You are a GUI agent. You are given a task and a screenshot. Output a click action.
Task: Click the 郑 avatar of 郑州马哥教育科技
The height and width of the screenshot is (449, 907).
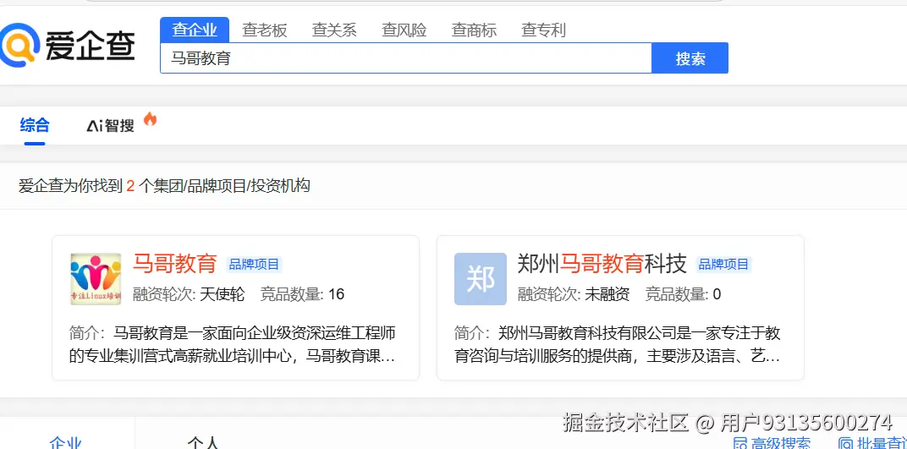point(481,279)
